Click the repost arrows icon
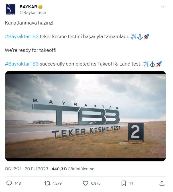This screenshot has height=192, width=173. [47, 183]
